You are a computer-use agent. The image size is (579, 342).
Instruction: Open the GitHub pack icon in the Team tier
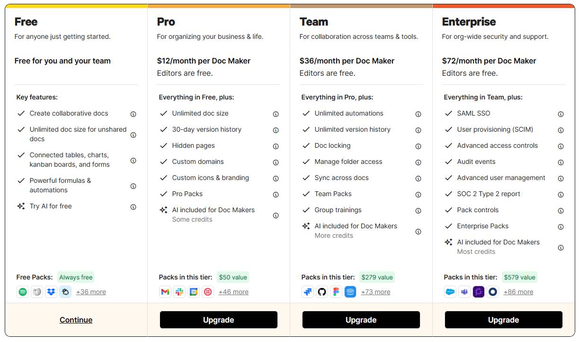tap(321, 292)
